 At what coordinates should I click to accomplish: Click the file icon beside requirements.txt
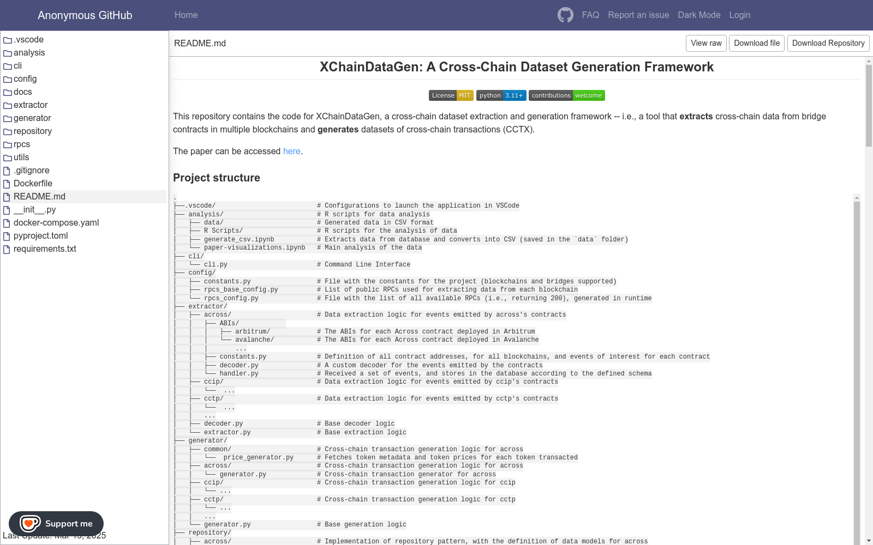[7, 249]
